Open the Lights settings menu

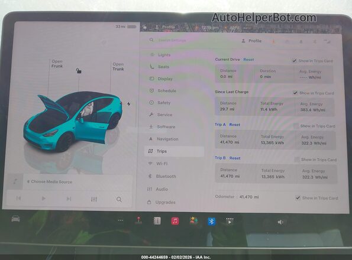164,55
